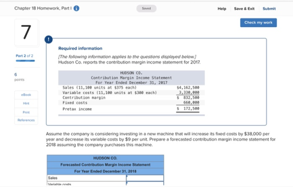Click the 6 points indicator

pyautogui.click(x=19, y=77)
